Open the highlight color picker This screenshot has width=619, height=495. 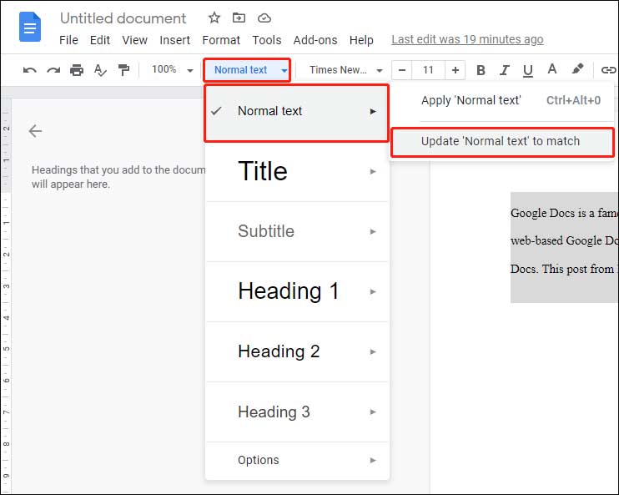point(577,69)
